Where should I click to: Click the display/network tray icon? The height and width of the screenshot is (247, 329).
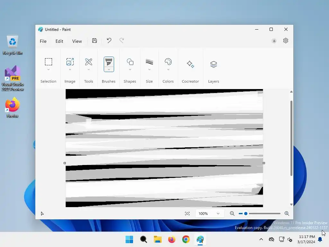coord(281,239)
